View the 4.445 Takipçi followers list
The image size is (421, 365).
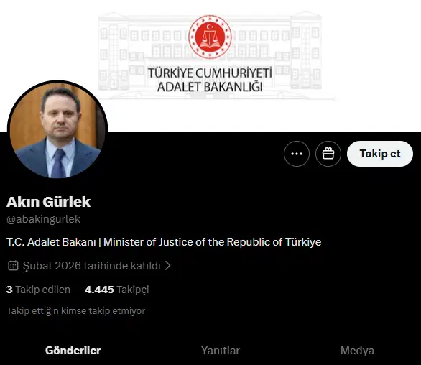116,290
